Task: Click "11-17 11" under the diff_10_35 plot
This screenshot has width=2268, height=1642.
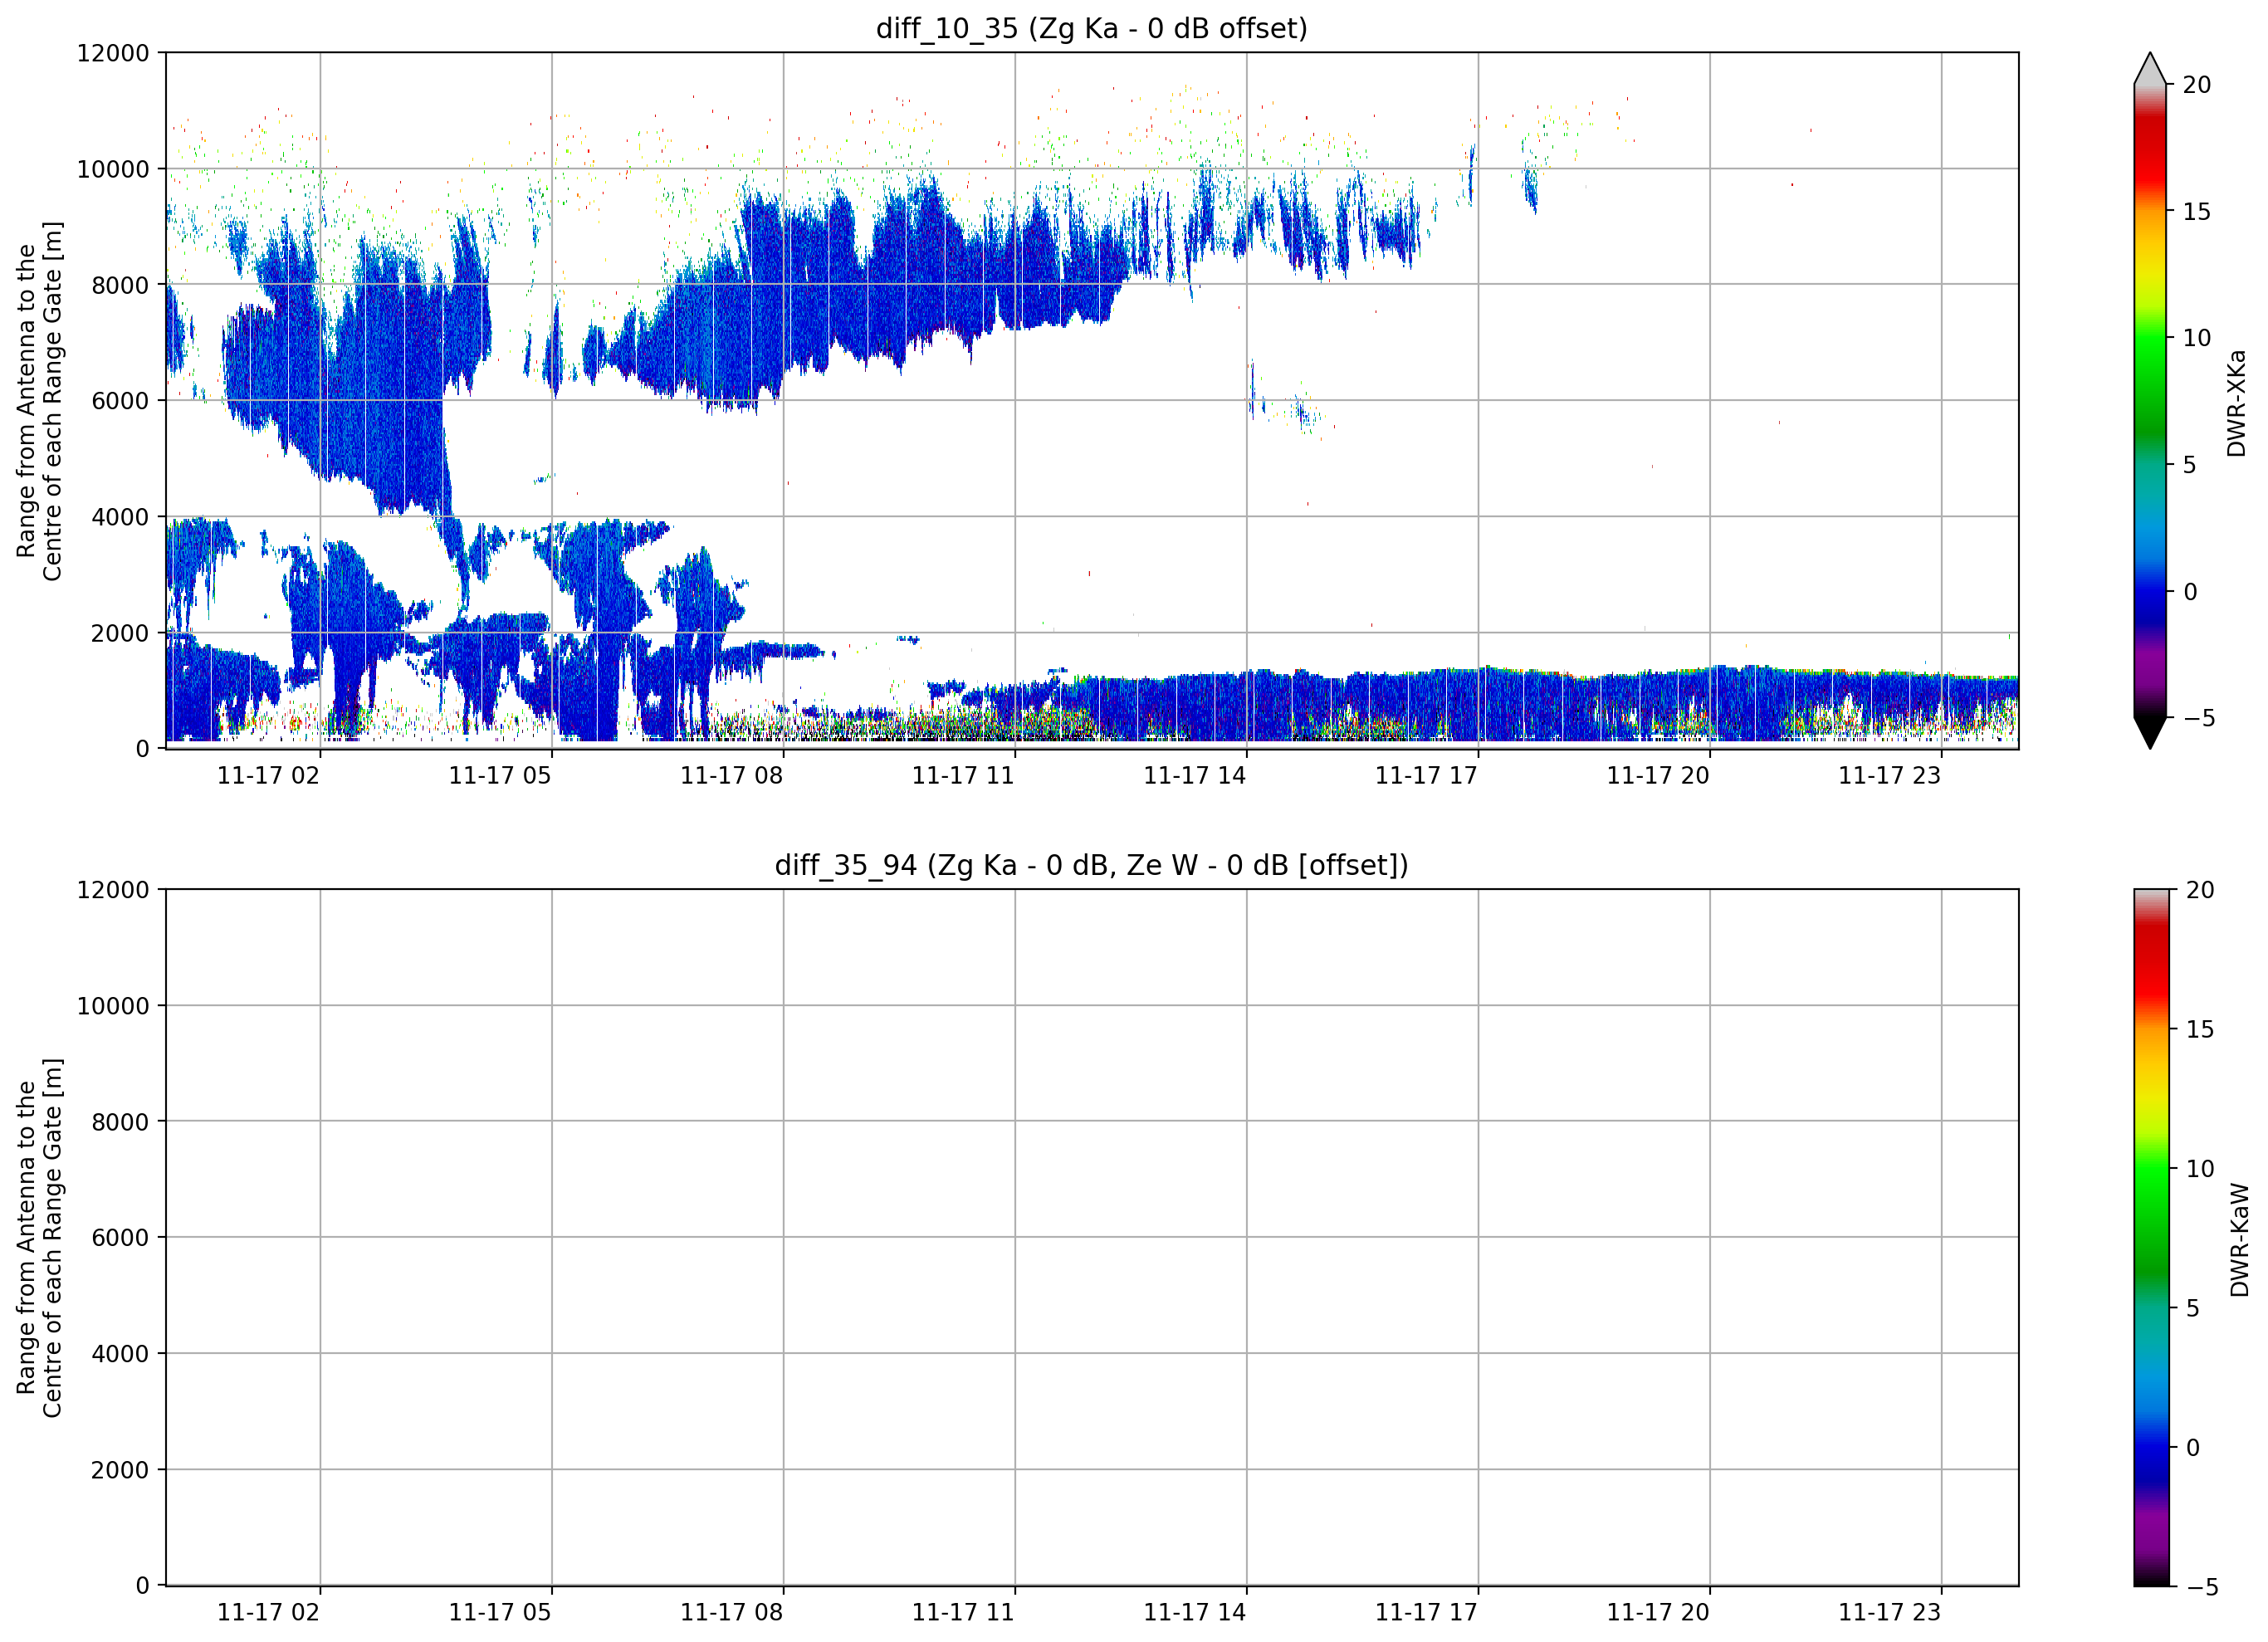Action: coord(963,776)
